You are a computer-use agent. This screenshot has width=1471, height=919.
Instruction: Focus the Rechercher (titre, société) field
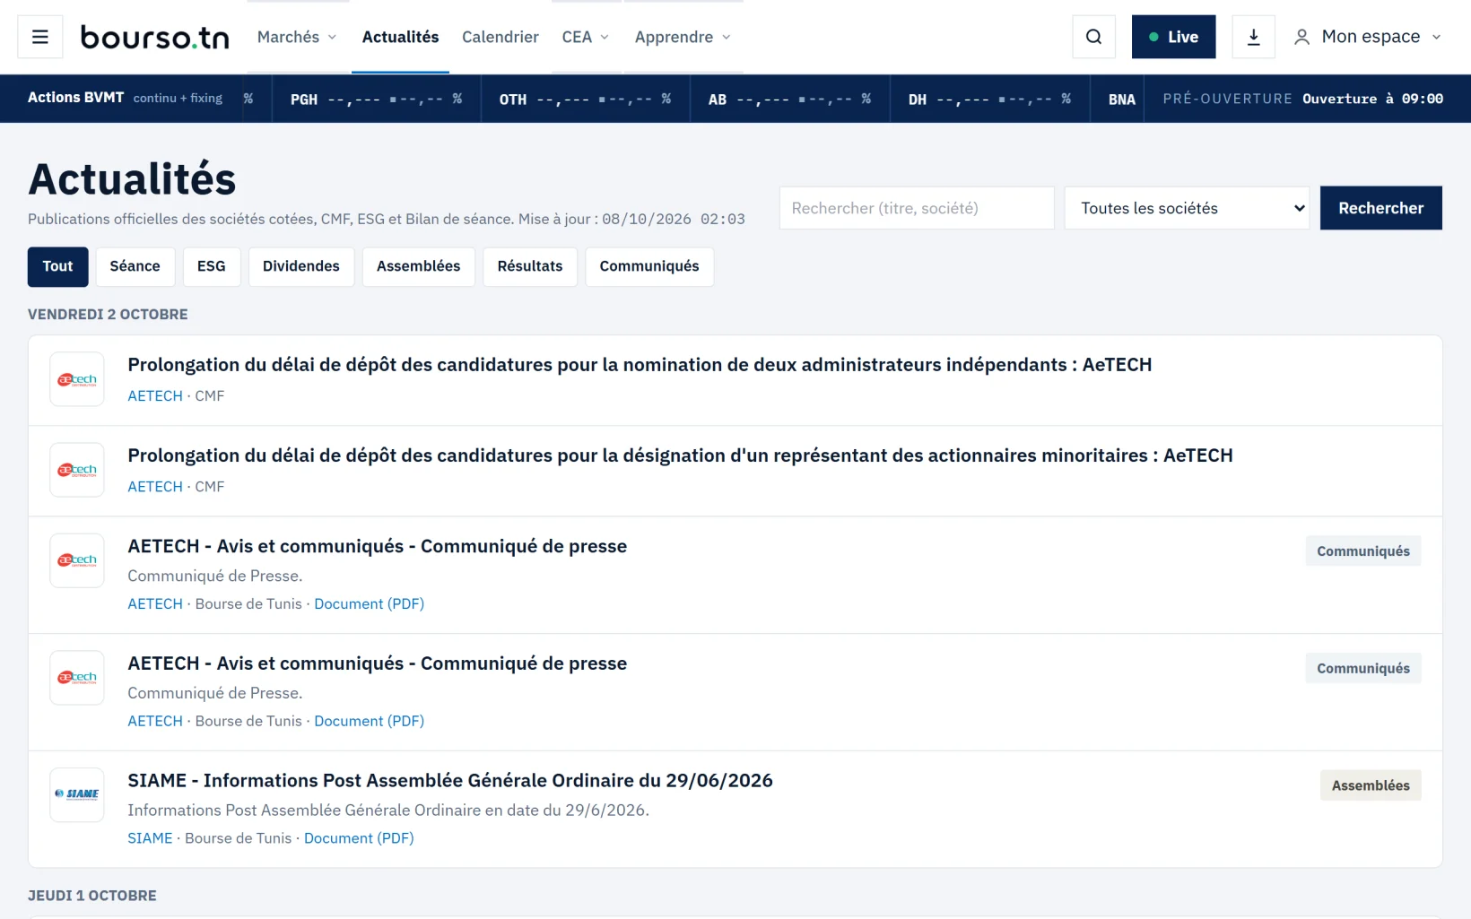click(x=917, y=208)
